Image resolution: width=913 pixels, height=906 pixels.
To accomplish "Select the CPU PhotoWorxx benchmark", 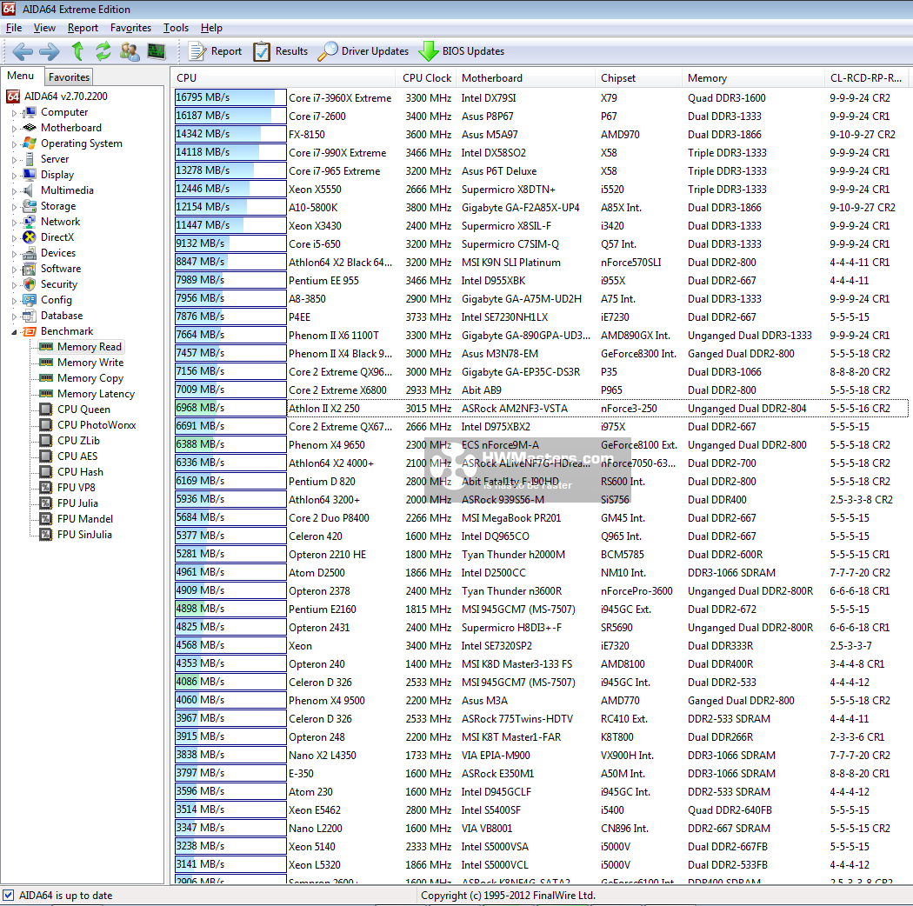I will click(97, 425).
